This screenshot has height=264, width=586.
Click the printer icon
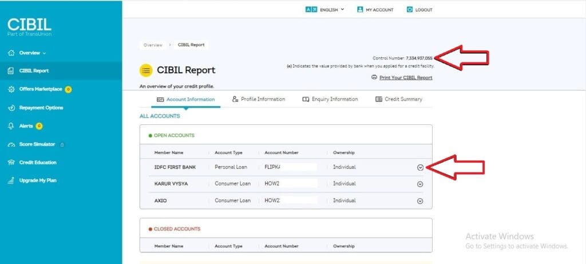click(x=374, y=77)
